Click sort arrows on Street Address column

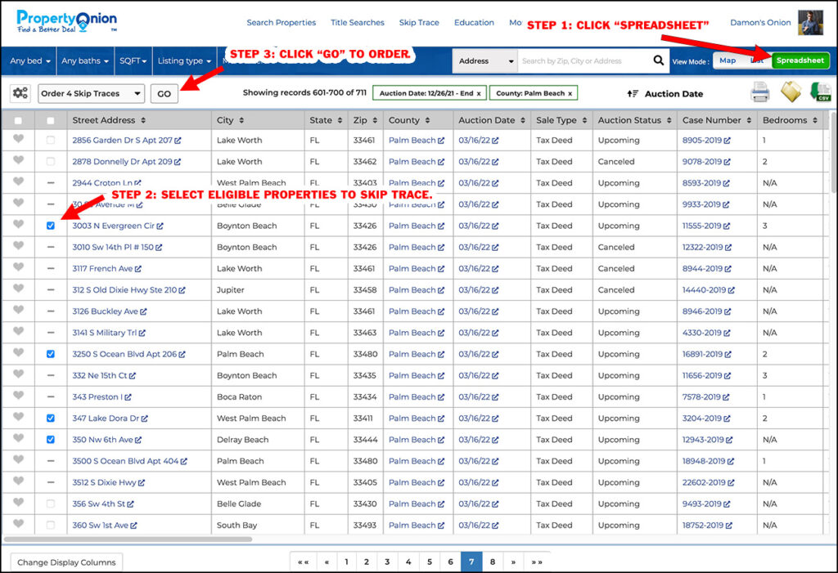click(x=143, y=120)
